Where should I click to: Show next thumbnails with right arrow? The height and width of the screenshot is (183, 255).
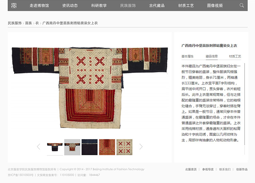(x=141, y=147)
